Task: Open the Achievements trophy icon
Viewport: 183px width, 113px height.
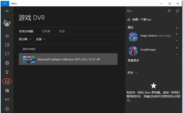Action: point(7,72)
